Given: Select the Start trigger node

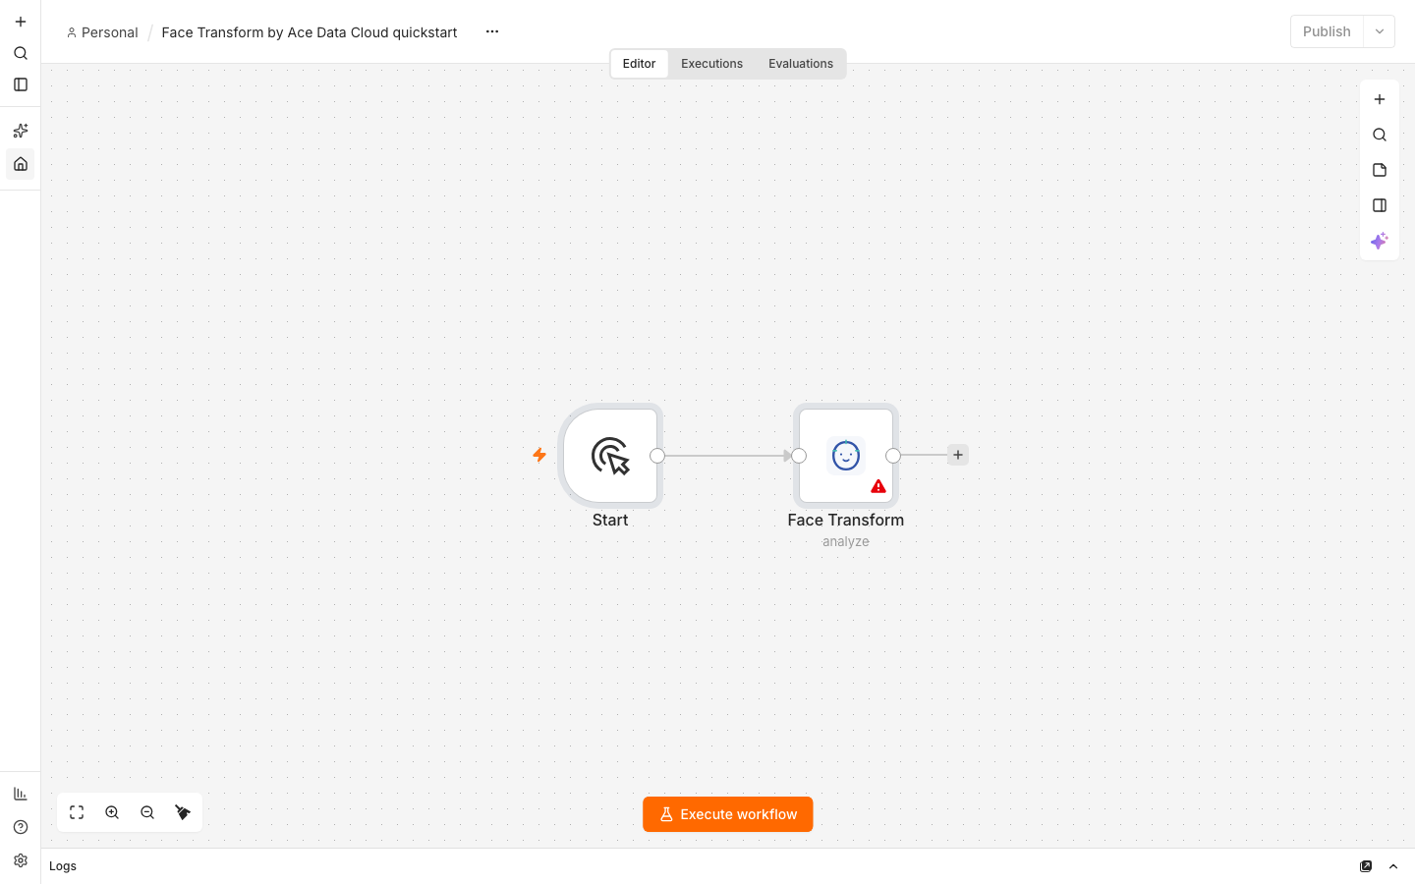Looking at the screenshot, I should (610, 456).
